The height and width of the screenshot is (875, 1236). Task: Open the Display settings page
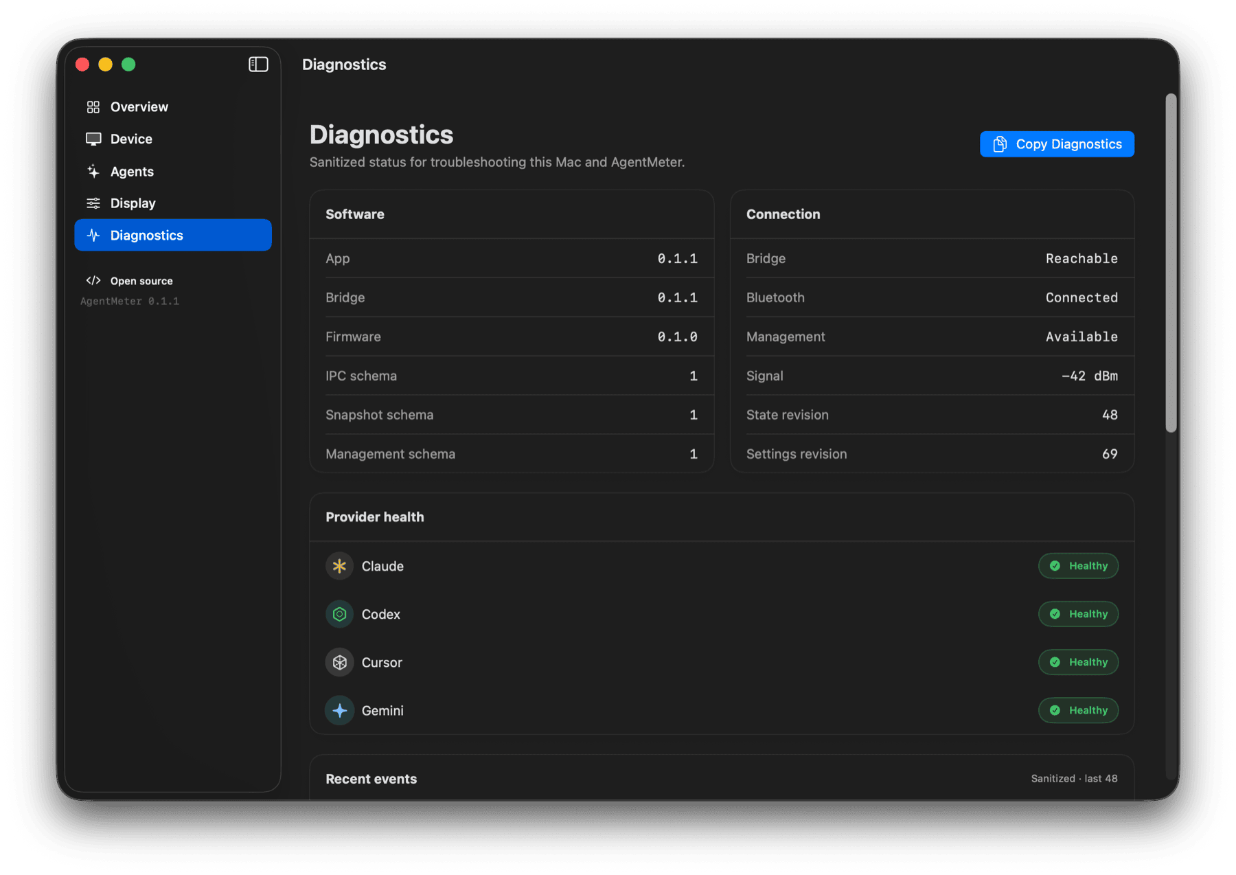click(x=173, y=203)
